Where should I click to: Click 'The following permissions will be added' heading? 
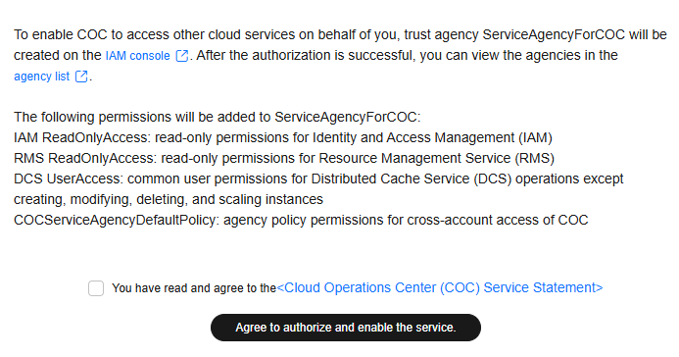217,117
